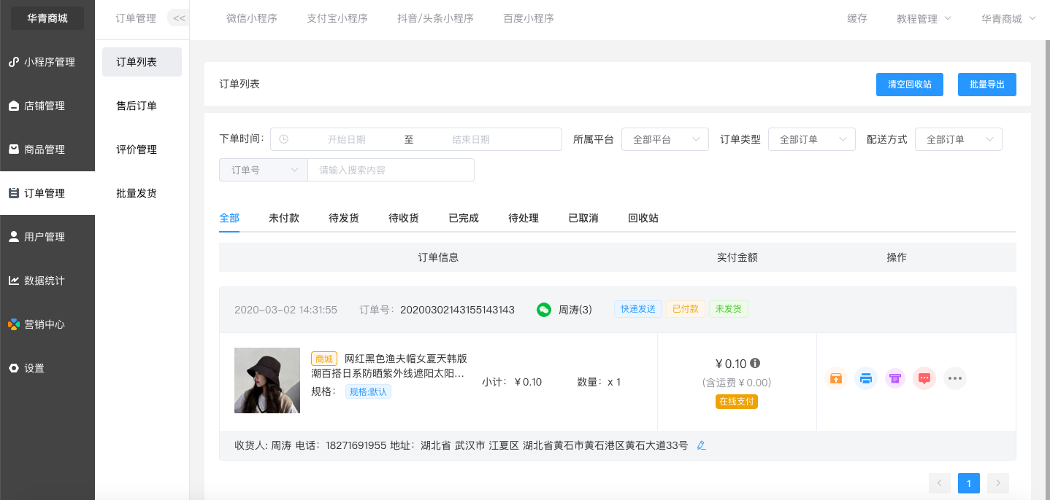Click the 快递发送 tag
The width and height of the screenshot is (1050, 500).
click(638, 309)
